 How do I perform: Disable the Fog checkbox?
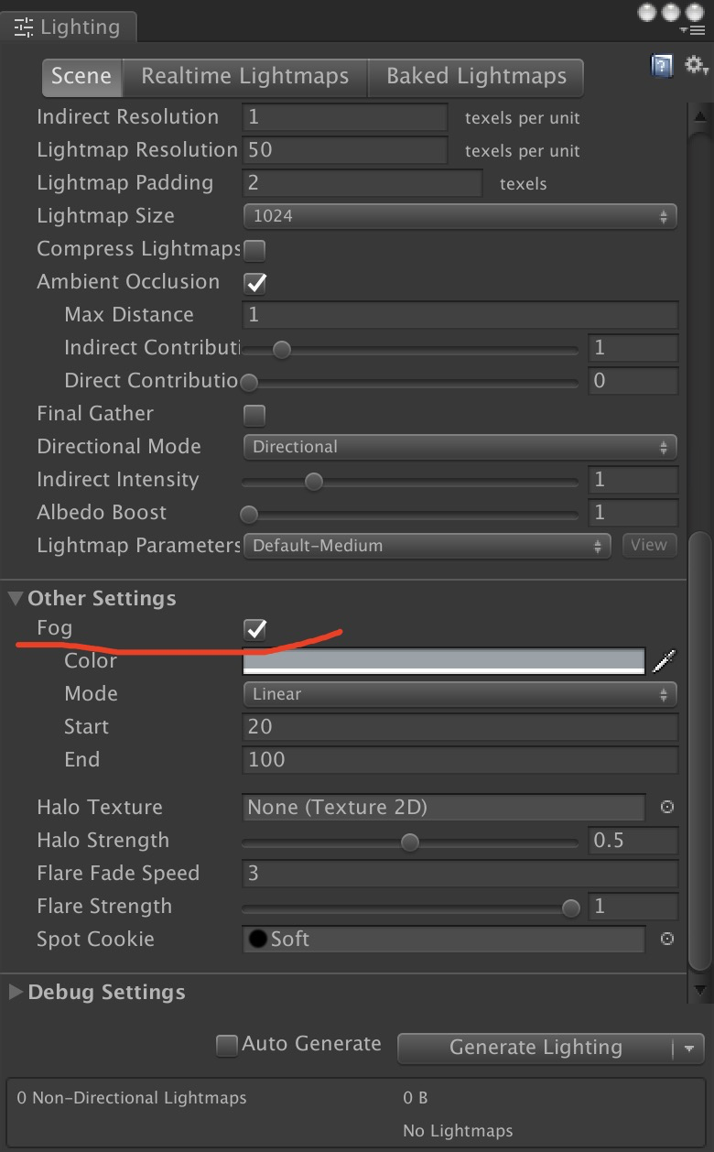click(254, 628)
